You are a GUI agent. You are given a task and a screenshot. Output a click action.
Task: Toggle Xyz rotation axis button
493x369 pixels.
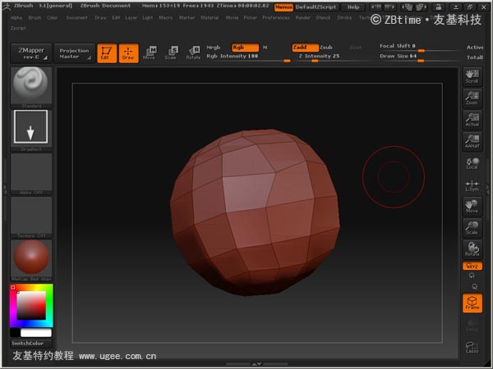472,266
